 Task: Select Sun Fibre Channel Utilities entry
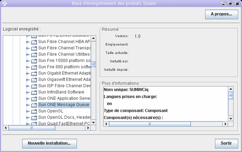pos(64,54)
